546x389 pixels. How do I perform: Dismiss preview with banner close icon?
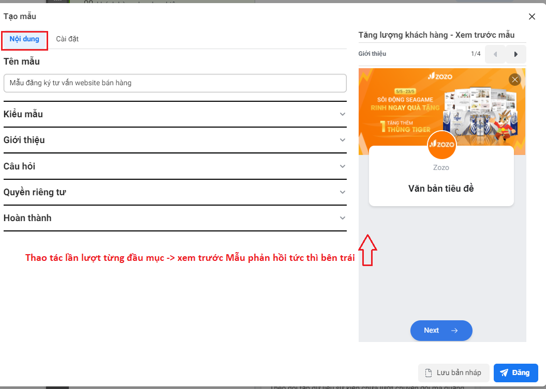pos(514,80)
